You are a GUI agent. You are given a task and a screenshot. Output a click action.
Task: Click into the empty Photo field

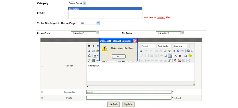click(129, 98)
